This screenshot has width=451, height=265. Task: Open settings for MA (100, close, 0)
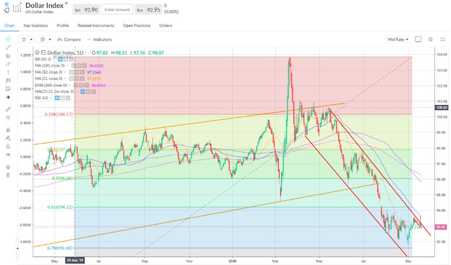click(79, 66)
